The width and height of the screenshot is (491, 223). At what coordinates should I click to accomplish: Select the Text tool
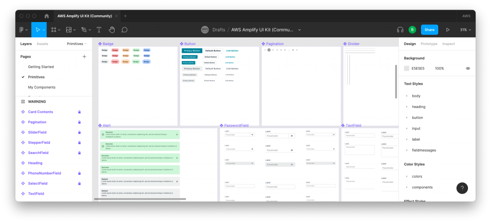pyautogui.click(x=99, y=30)
